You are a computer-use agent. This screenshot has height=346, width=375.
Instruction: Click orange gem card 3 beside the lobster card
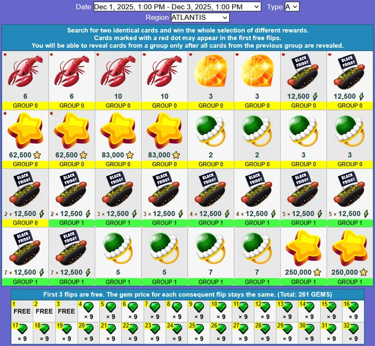(x=211, y=80)
